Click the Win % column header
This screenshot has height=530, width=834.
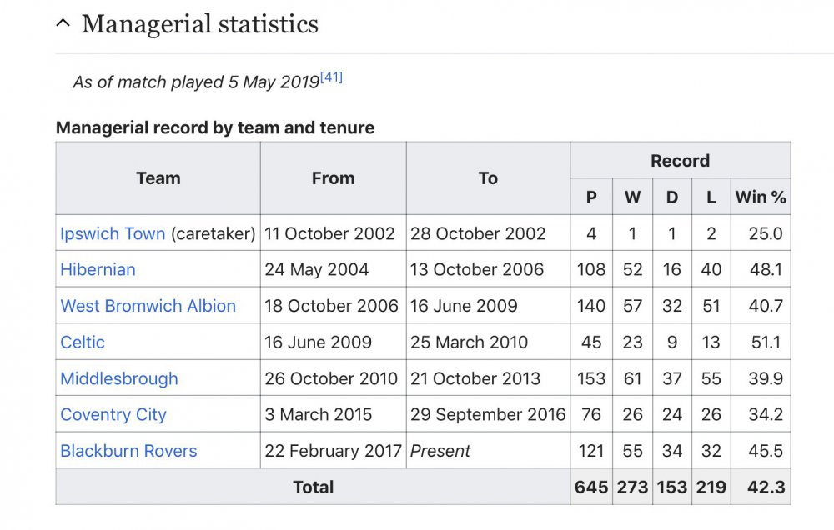point(760,197)
